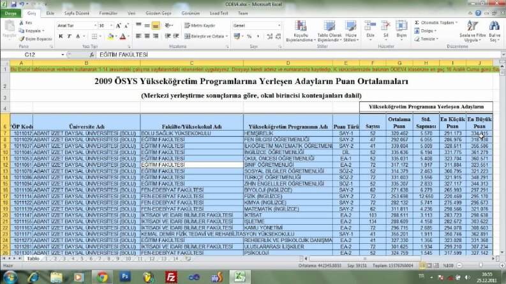Click the Underline (A) formatting button
This screenshot has height=284, width=506.
point(78,36)
